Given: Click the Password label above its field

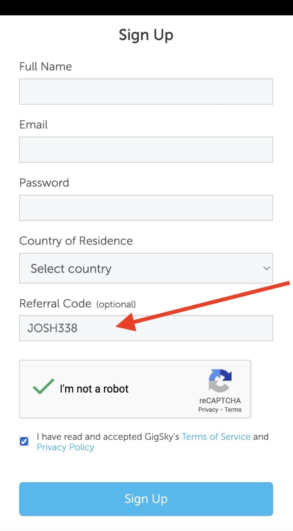Looking at the screenshot, I should pos(44,183).
